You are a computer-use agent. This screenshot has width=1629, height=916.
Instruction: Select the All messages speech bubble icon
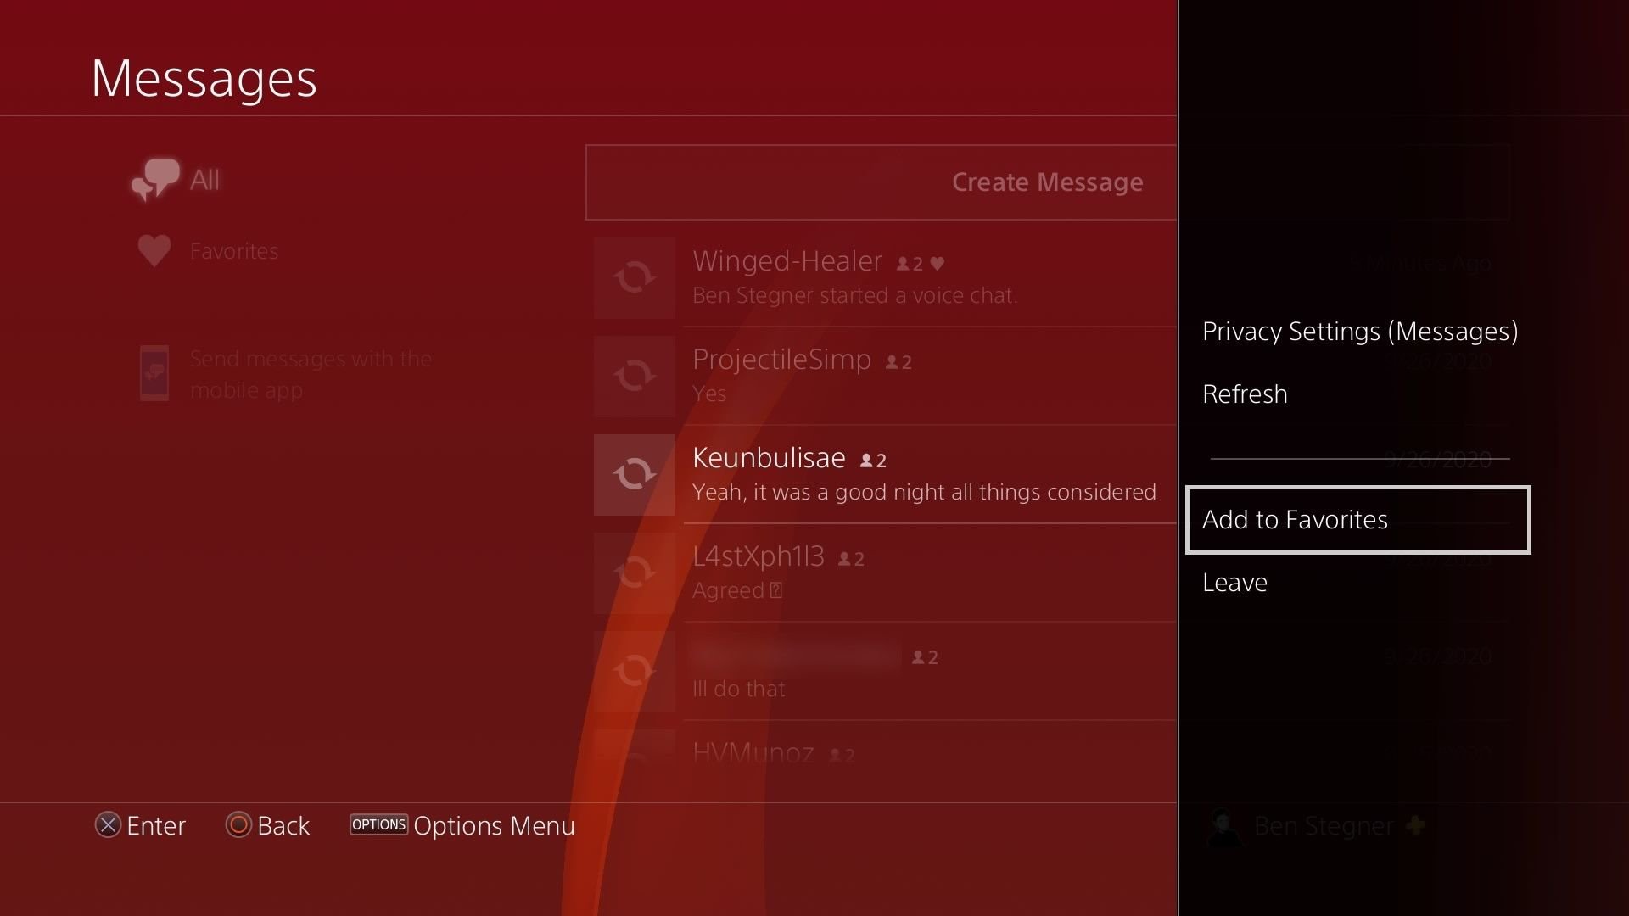(155, 179)
